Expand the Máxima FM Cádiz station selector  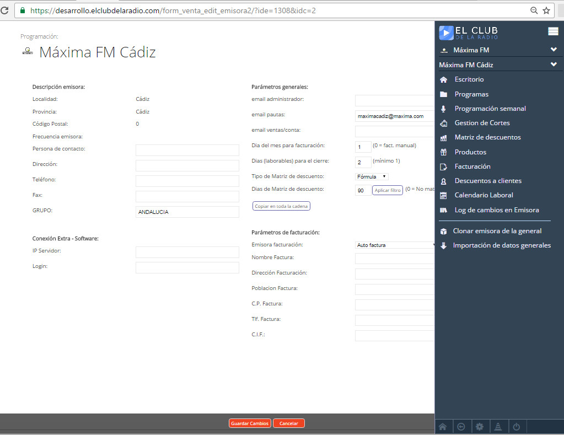[554, 64]
